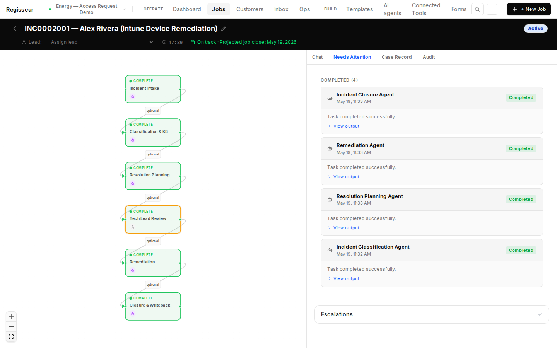Image resolution: width=557 pixels, height=348 pixels.
Task: Click the person icon on Tech Lead Review node
Action: 133,227
